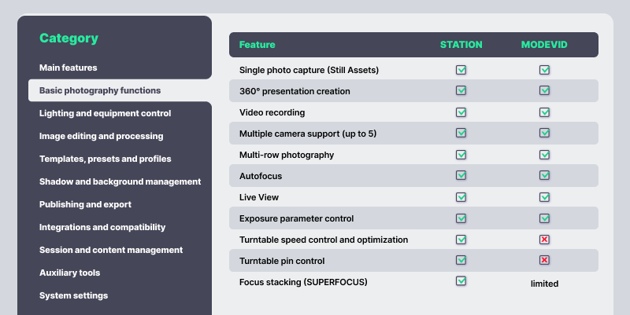Click MODEVID checkmark for Video recording
The height and width of the screenshot is (315, 630).
[x=544, y=112]
